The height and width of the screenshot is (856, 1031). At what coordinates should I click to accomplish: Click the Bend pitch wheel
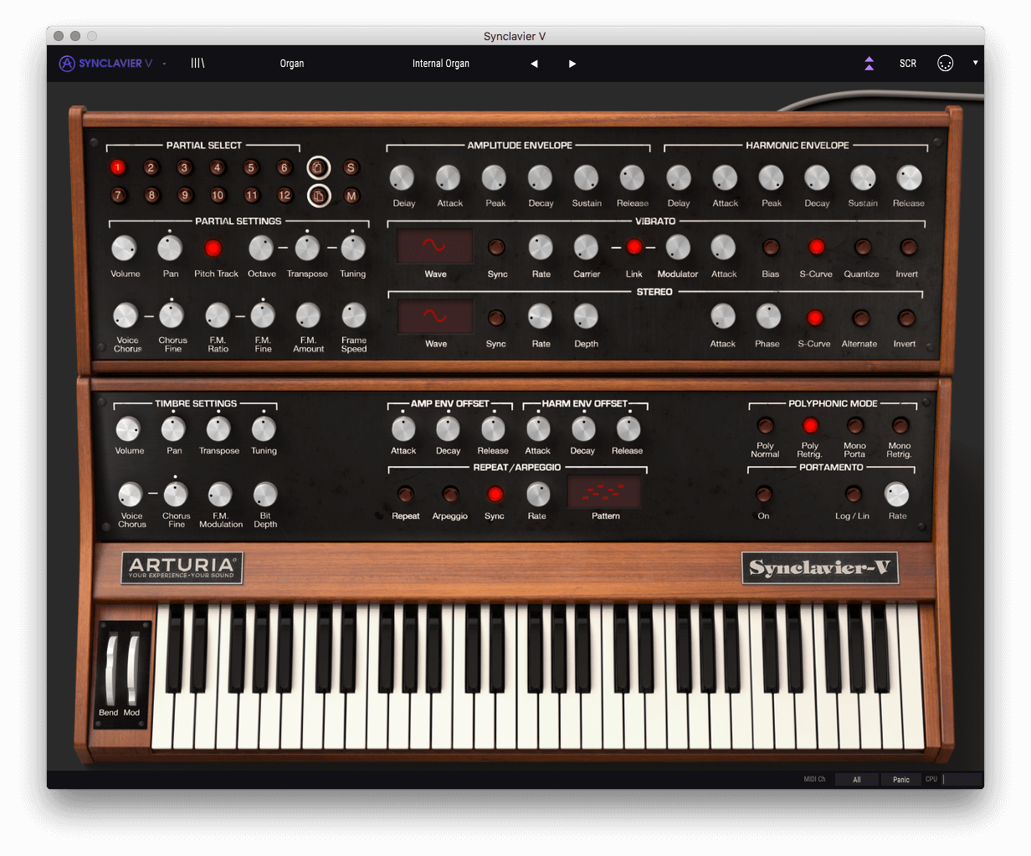pos(111,670)
